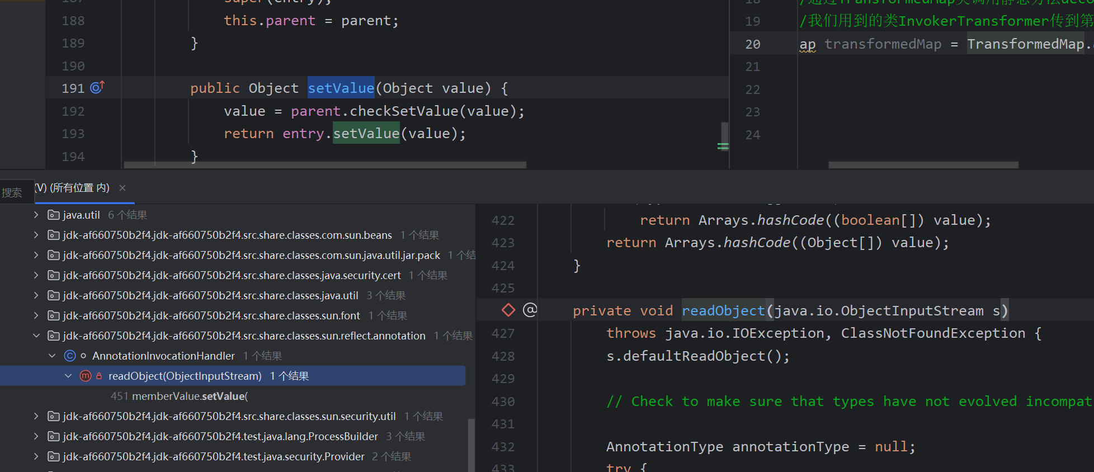Screen dimensions: 1094x472
Task: Switch to the 搜索 tool window tab
Action: point(12,192)
